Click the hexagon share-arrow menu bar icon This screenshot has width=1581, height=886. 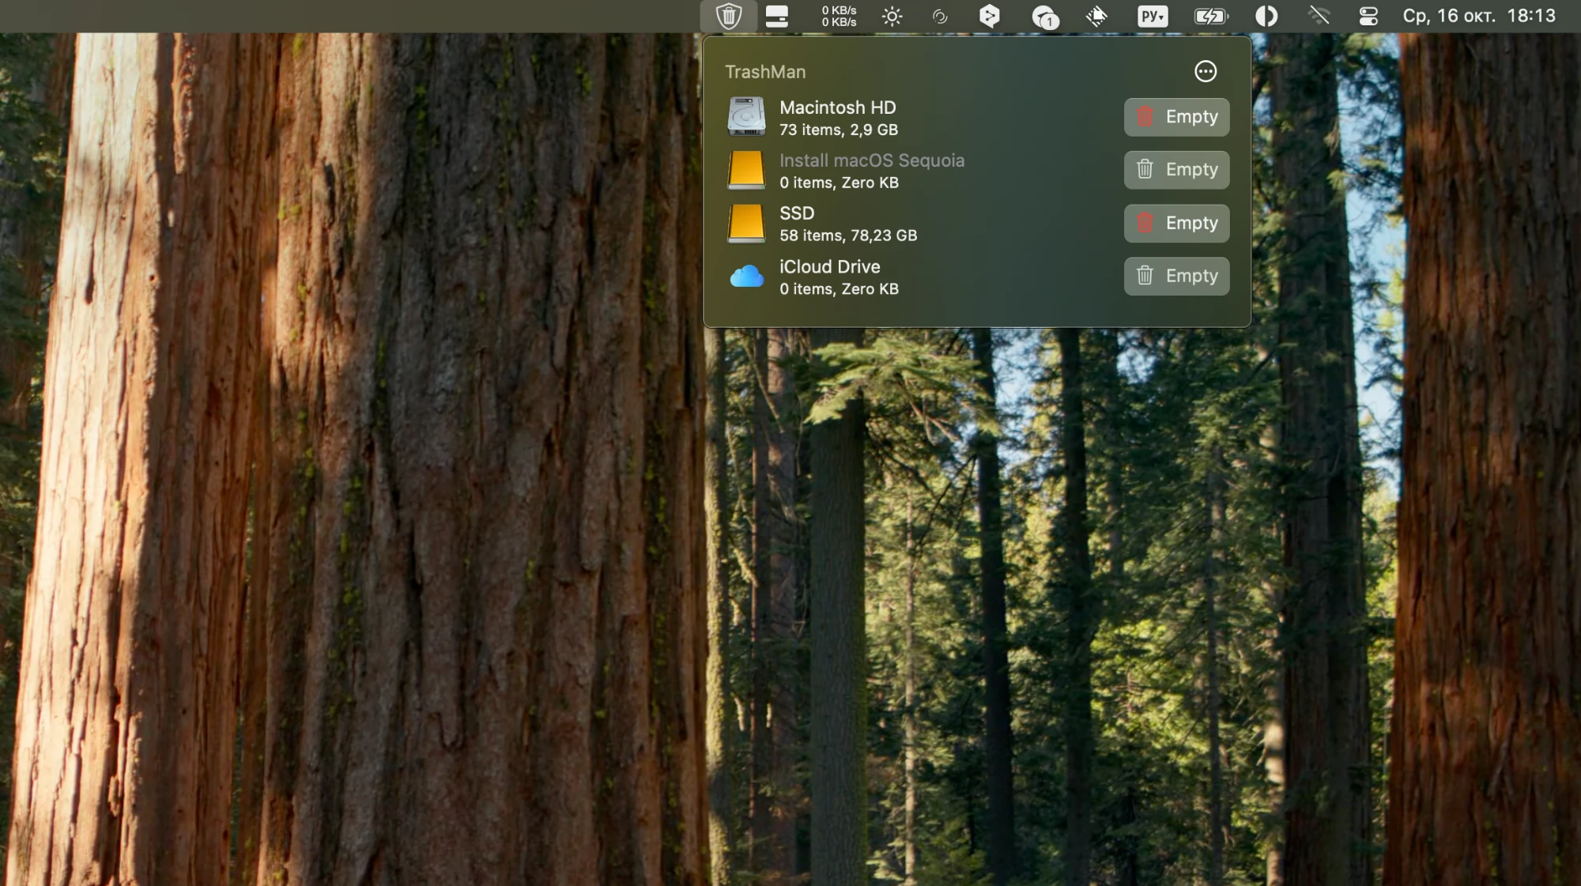pyautogui.click(x=989, y=16)
